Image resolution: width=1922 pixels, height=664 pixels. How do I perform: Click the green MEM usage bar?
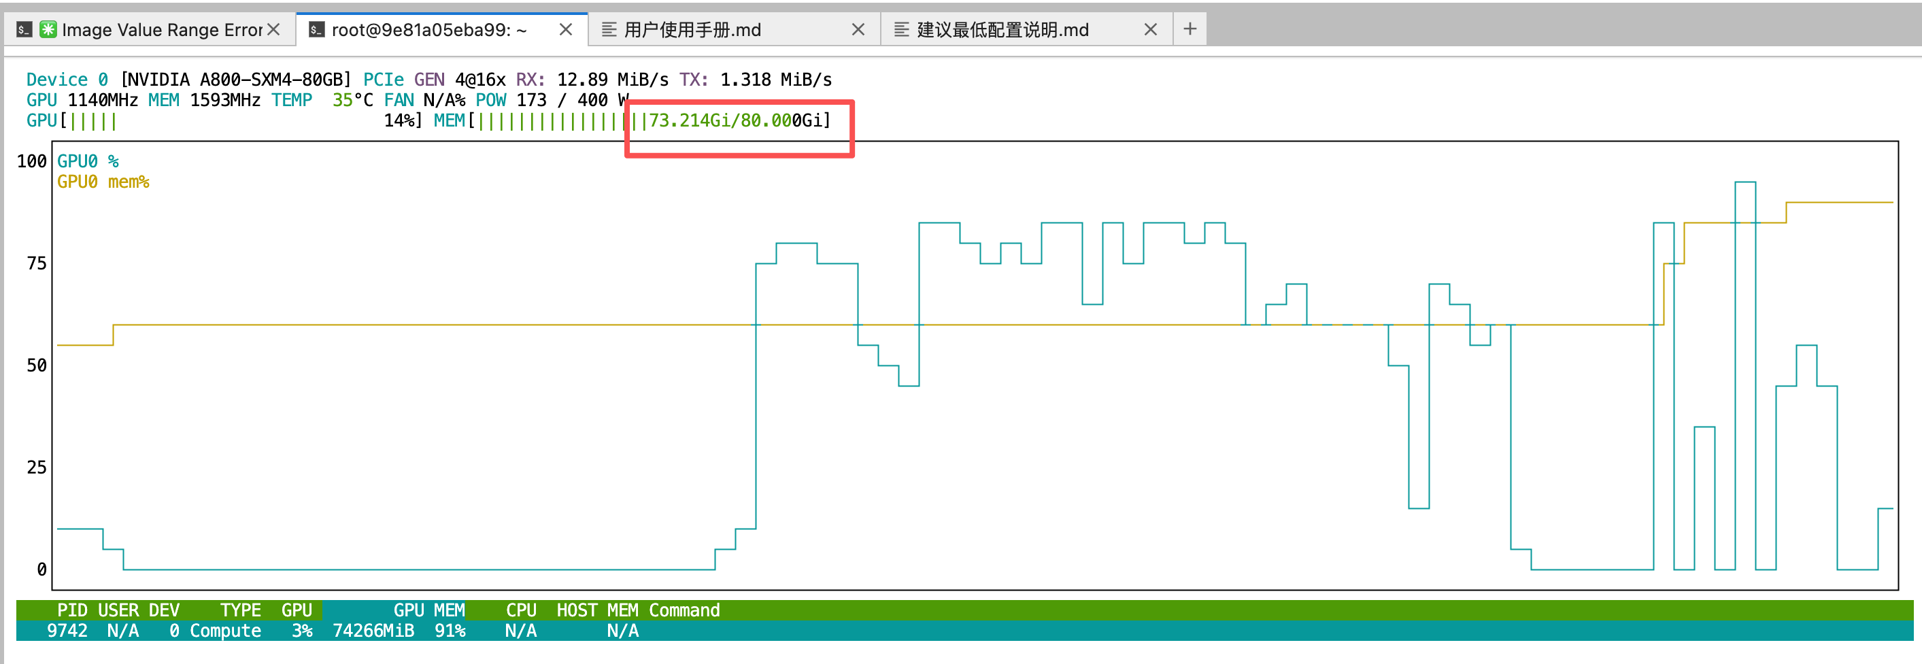[x=552, y=121]
